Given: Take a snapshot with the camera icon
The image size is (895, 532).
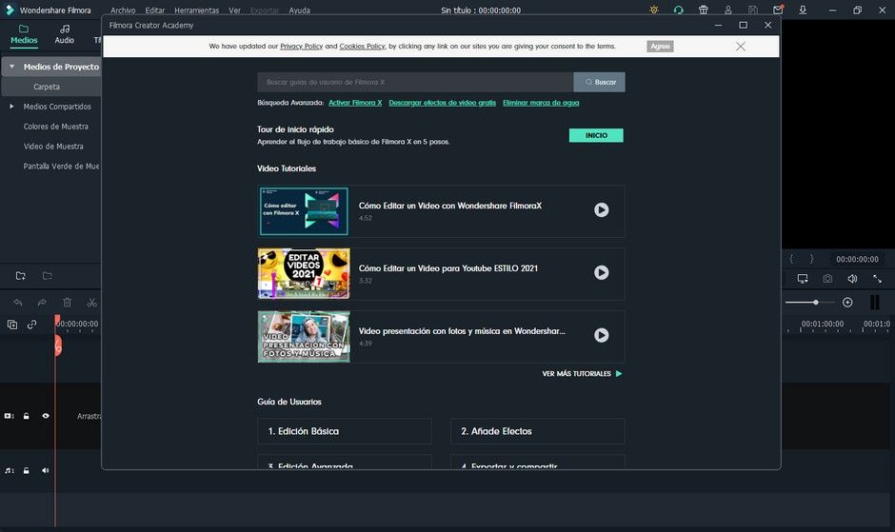Looking at the screenshot, I should pyautogui.click(x=827, y=279).
